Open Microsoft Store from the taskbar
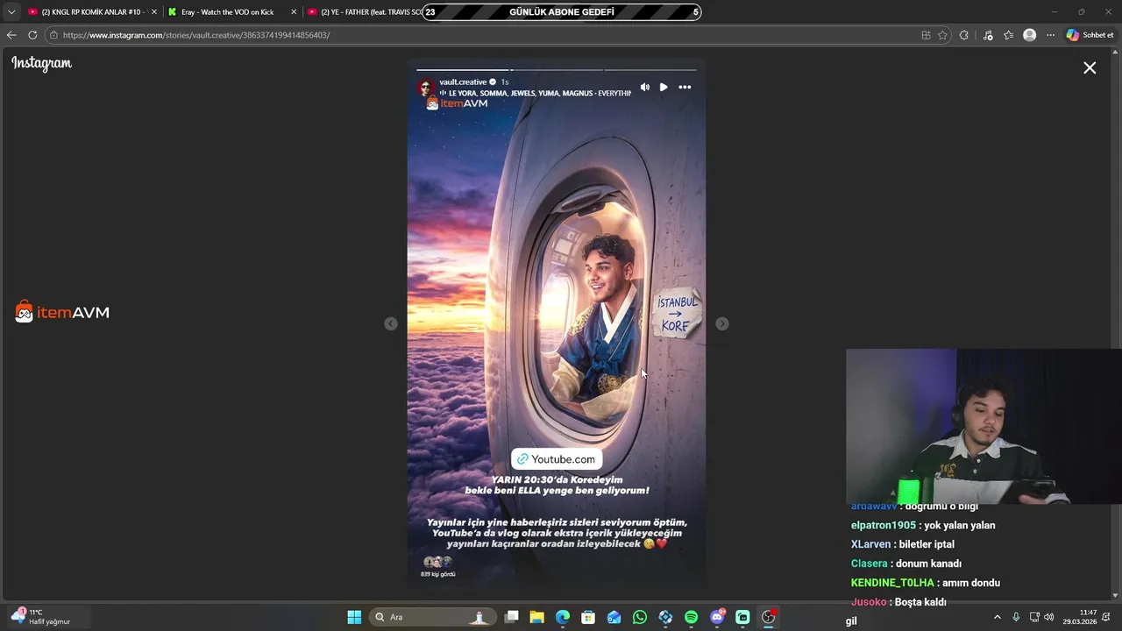Screen dimensions: 1122x631 tap(588, 617)
